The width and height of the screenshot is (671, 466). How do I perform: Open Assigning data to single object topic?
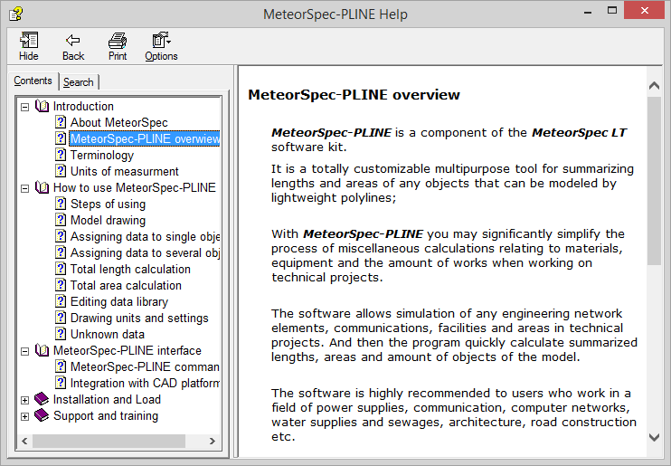(x=145, y=236)
